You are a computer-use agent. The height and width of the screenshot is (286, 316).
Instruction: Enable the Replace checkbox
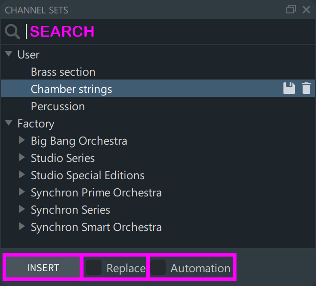pos(94,267)
